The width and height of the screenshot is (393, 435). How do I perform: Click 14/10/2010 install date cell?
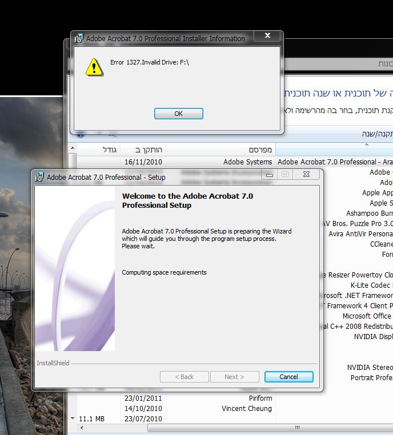click(143, 408)
